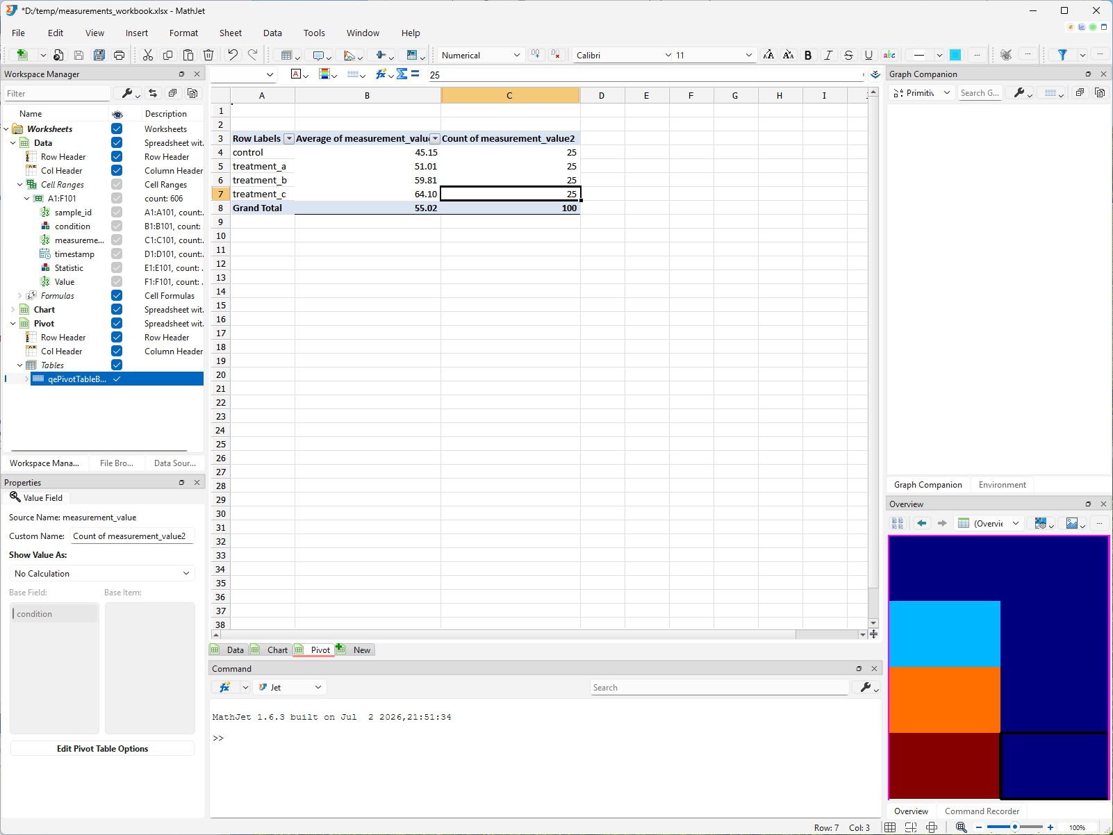Viewport: 1113px width, 835px height.
Task: Open the Row Labels filter dropdown
Action: 289,139
